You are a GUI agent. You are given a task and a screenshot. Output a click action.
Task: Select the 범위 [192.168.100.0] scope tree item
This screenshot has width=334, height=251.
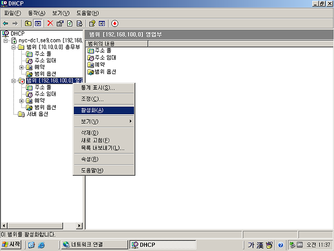54,81
